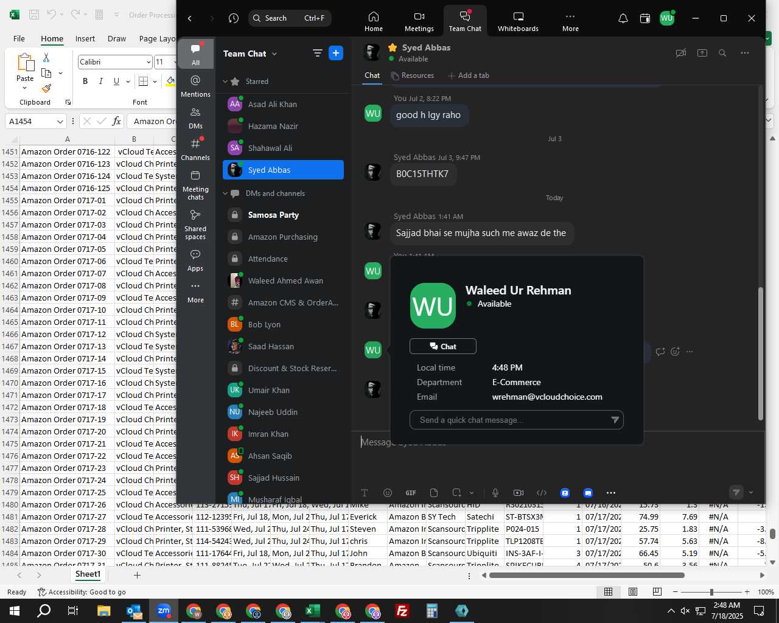Open the Excel File menu

pos(19,38)
